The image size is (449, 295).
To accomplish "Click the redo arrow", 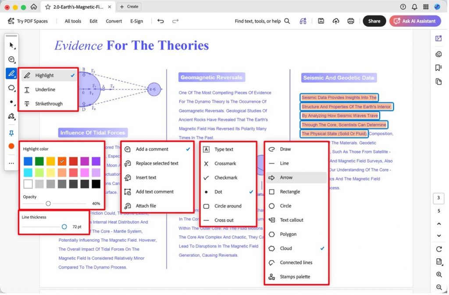I will 175,21.
